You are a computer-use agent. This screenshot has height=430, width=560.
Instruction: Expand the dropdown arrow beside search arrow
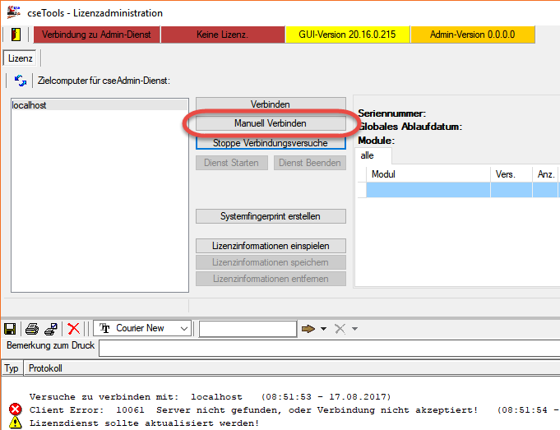pos(324,329)
